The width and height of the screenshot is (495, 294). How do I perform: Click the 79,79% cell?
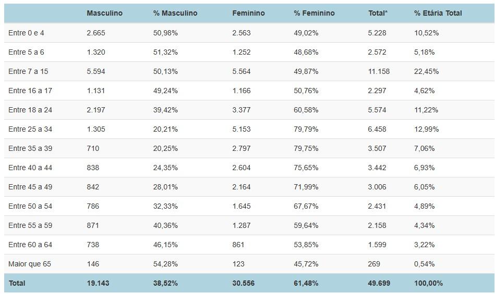tap(306, 129)
